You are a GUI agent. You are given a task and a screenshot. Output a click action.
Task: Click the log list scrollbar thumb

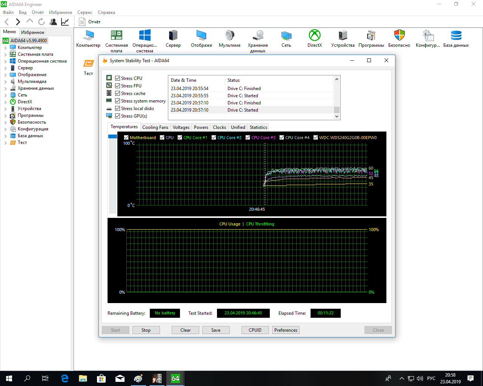pos(337,110)
